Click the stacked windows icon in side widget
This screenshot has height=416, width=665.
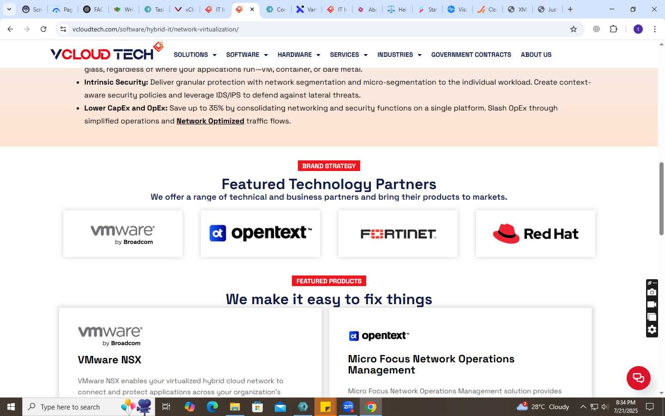coord(652,317)
